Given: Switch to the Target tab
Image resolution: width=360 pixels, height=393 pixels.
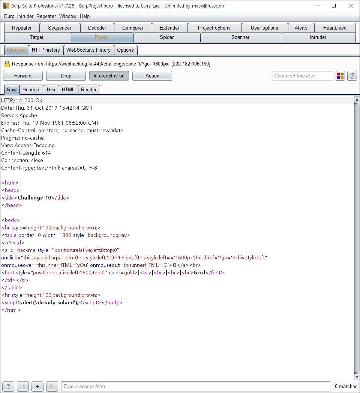Looking at the screenshot, I should tap(37, 37).
